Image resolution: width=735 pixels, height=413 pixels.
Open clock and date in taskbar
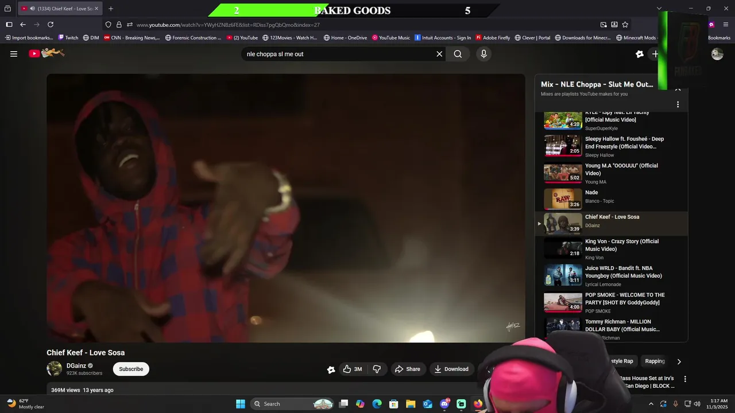click(718, 404)
